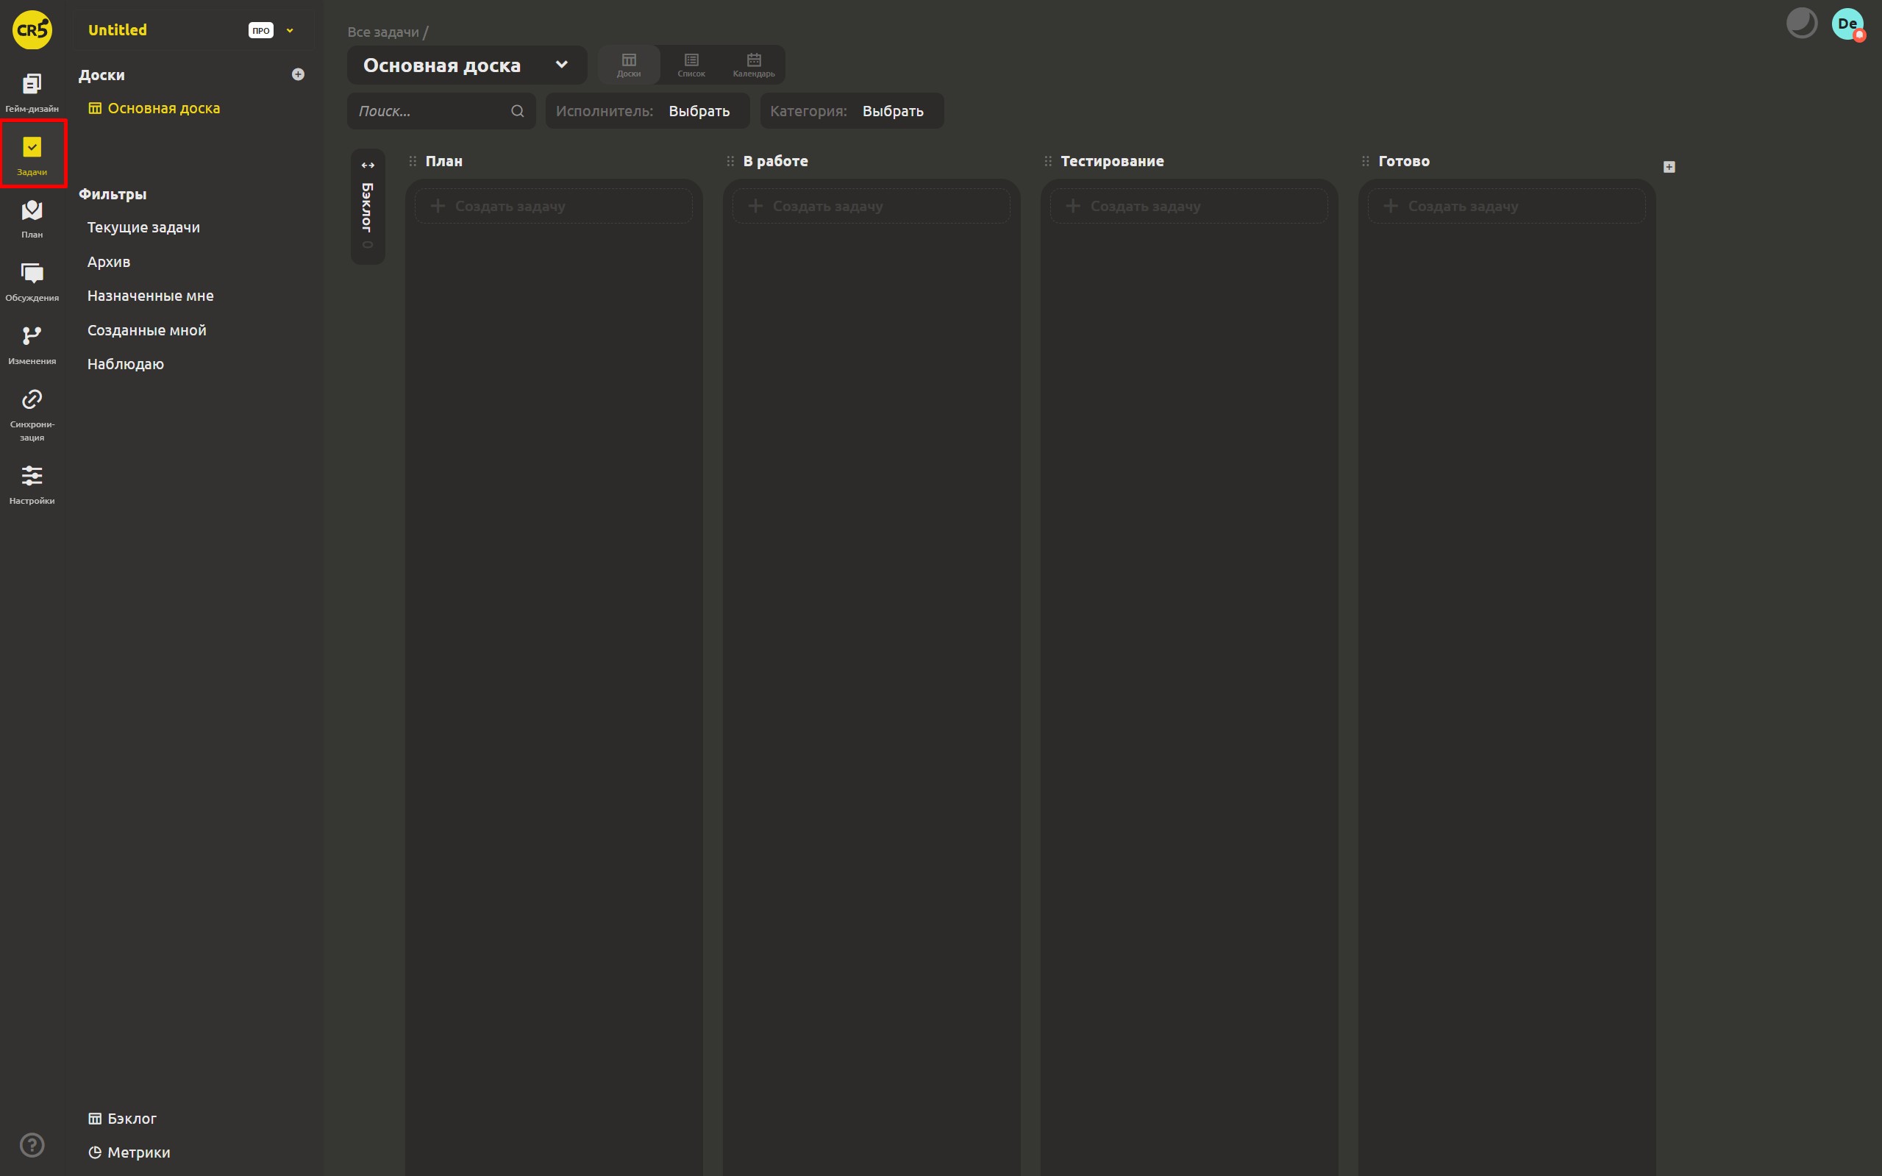This screenshot has height=1176, width=1882.
Task: Add a new column plus icon
Action: coord(1669,166)
